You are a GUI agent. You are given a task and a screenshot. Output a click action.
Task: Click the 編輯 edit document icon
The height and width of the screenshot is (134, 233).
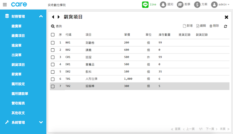[x=198, y=26]
